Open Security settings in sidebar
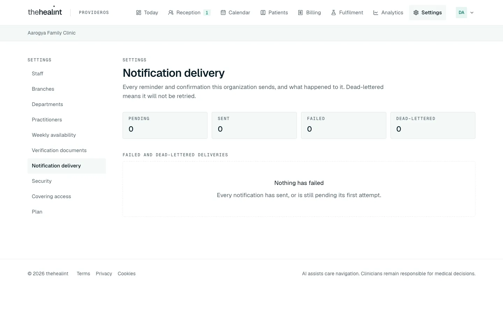503x314 pixels. 67,181
